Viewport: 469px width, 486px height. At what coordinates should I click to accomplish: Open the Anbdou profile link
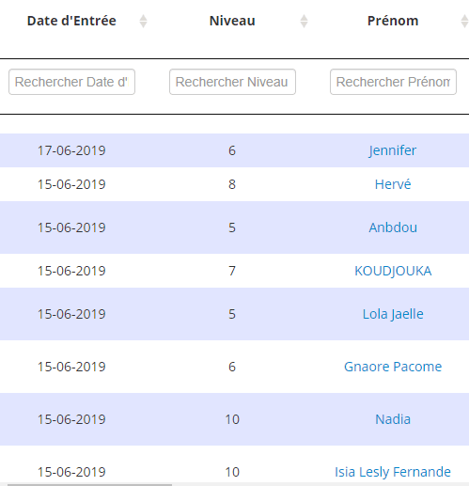pyautogui.click(x=393, y=227)
